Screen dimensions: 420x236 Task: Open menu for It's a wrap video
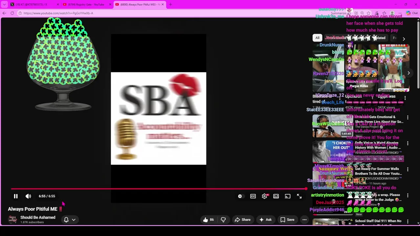pyautogui.click(x=408, y=195)
